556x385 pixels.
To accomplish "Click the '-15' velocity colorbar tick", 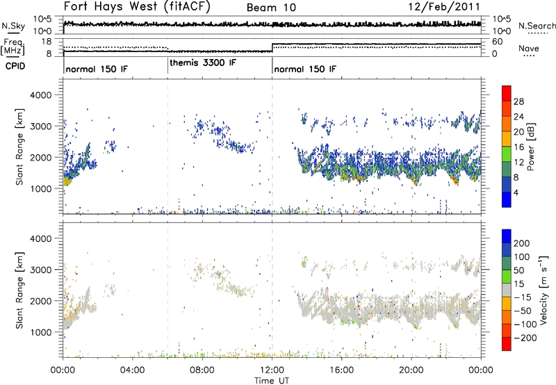I will click(x=522, y=297).
